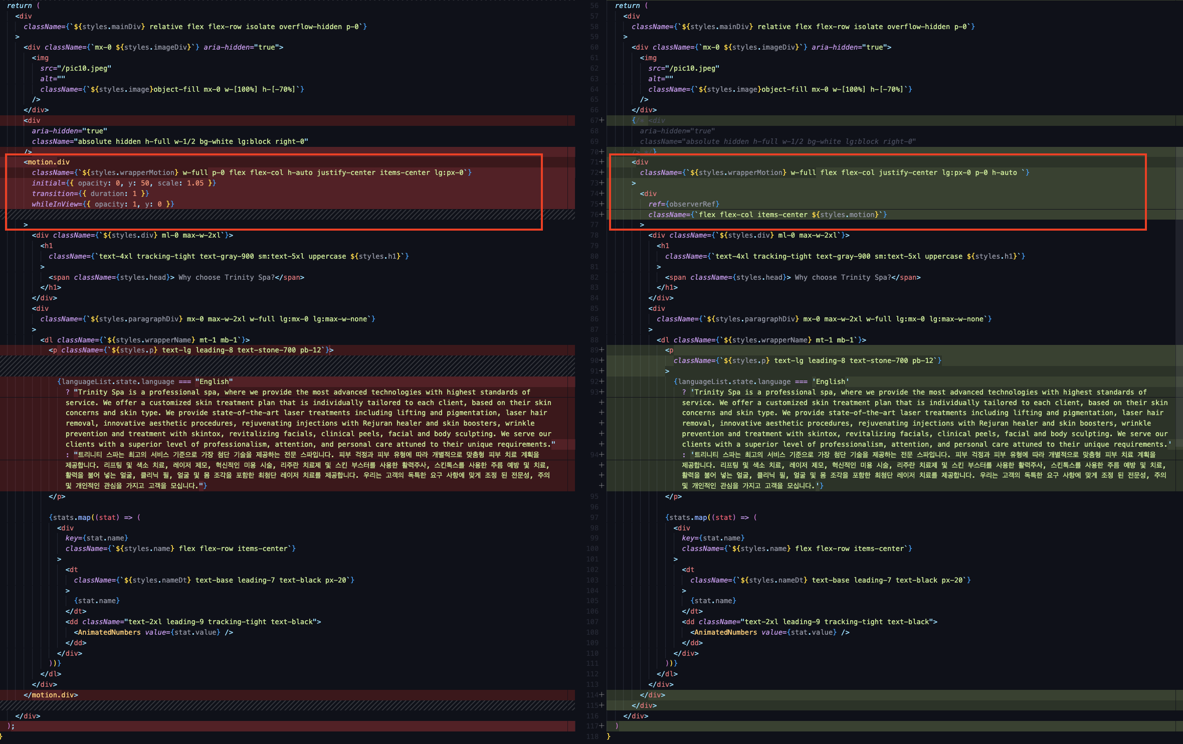Click the plus marker beside line 67
The height and width of the screenshot is (744, 1183).
coord(601,120)
